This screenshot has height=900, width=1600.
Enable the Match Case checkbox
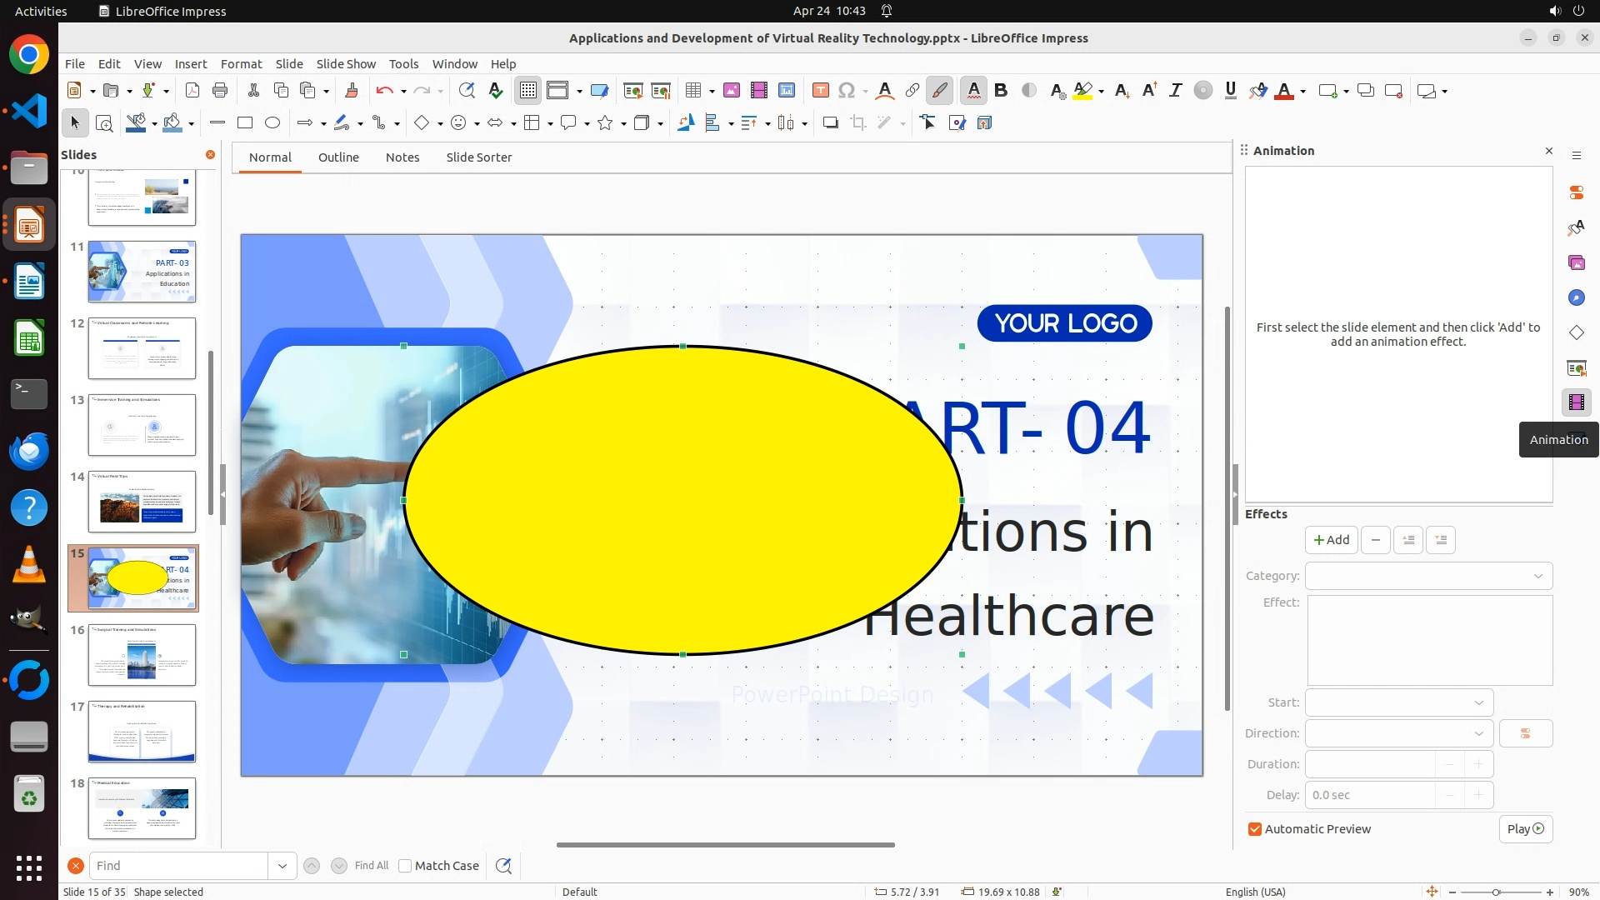tap(405, 866)
